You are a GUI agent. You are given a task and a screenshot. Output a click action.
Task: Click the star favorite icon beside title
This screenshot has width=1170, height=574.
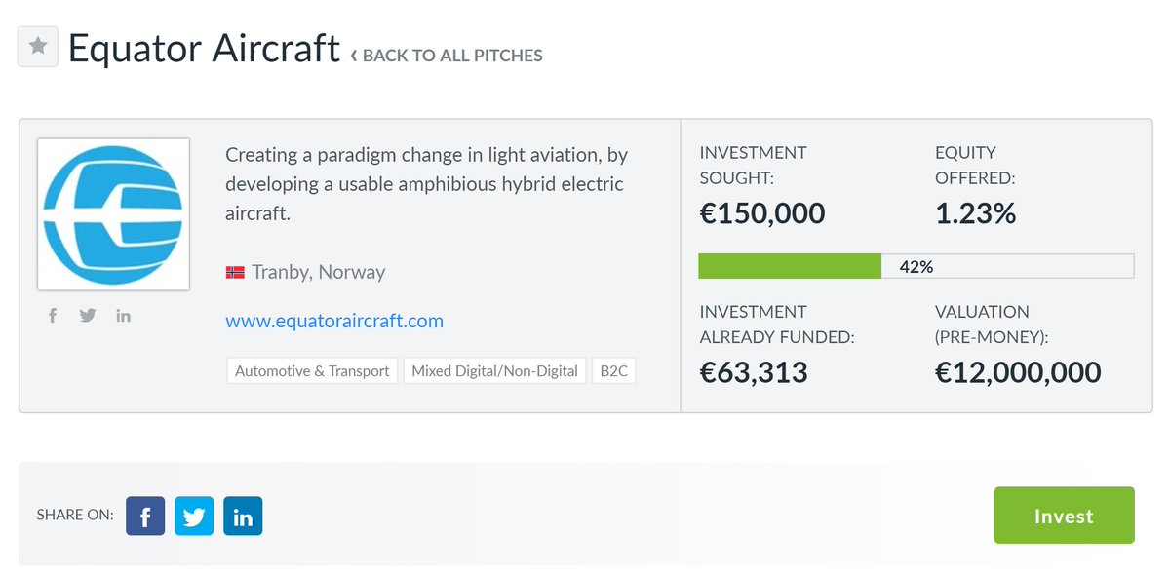(38, 47)
